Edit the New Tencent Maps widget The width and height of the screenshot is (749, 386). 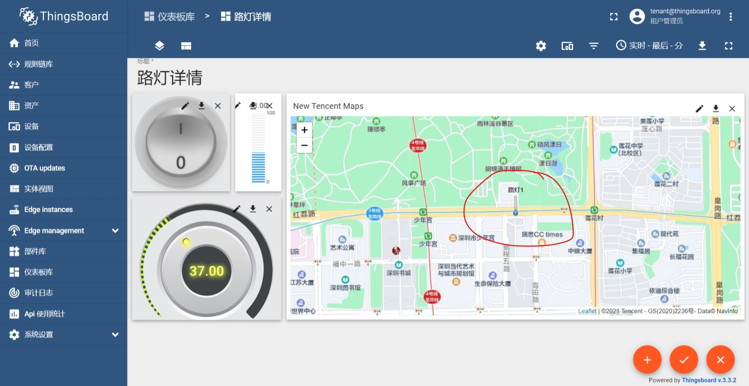coord(699,108)
